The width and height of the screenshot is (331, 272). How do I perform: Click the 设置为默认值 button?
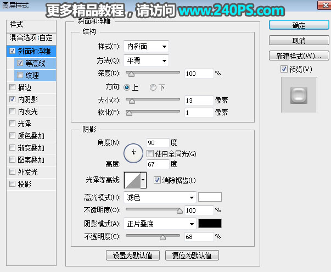pos(133,256)
